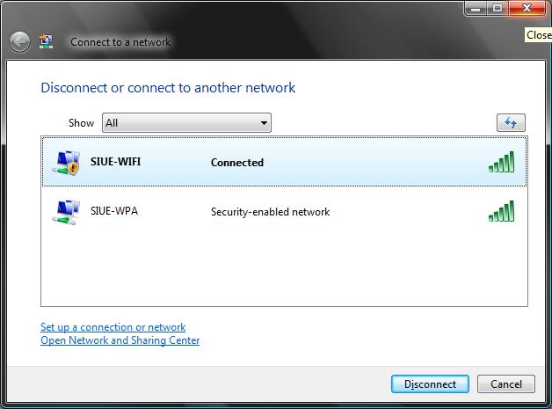Select the SIUE-WPA network name
Image resolution: width=552 pixels, height=409 pixels.
[114, 211]
